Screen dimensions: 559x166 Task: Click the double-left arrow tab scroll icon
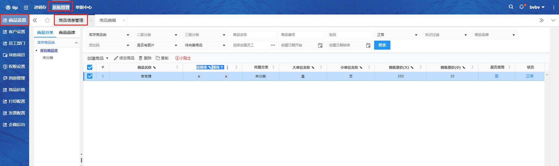(35, 20)
